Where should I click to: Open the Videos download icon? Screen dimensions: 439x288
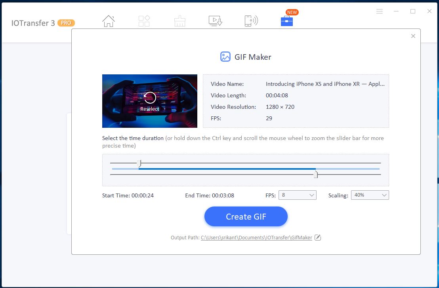pos(215,21)
